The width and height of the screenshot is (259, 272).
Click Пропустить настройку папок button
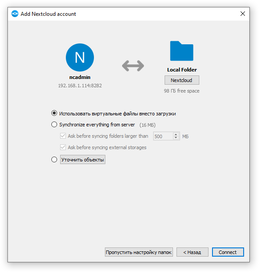pyautogui.click(x=139, y=252)
